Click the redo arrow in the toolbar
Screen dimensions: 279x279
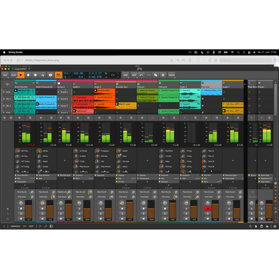pyautogui.click(x=148, y=75)
